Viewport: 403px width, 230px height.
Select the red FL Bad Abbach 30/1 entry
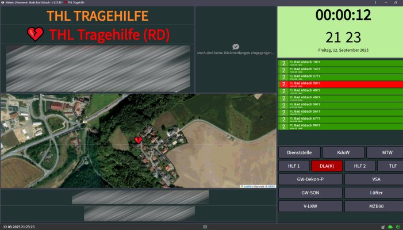pyautogui.click(x=340, y=84)
